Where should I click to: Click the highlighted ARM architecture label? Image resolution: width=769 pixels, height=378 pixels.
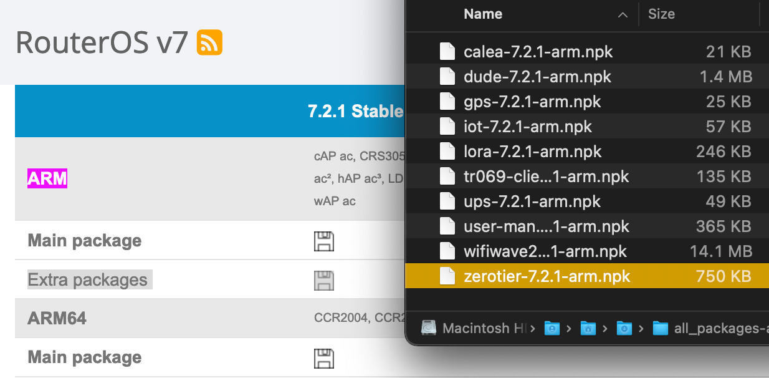click(47, 179)
